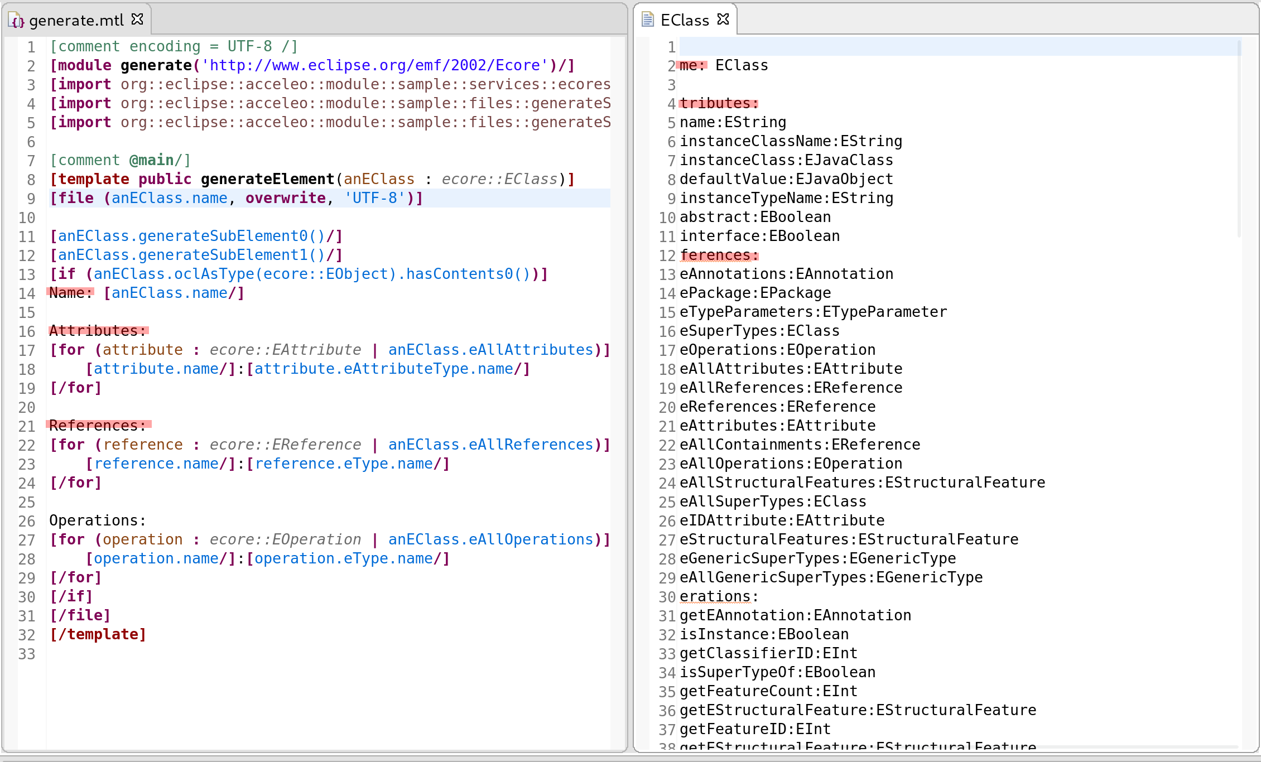
Task: Select getFeatureCount:EInt entry in the EClass view
Action: (x=768, y=691)
